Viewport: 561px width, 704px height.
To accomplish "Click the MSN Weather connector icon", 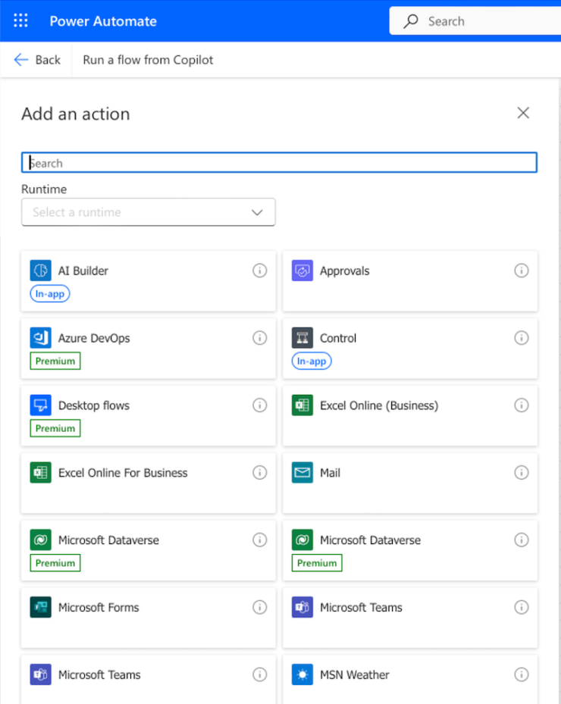I will pyautogui.click(x=303, y=674).
